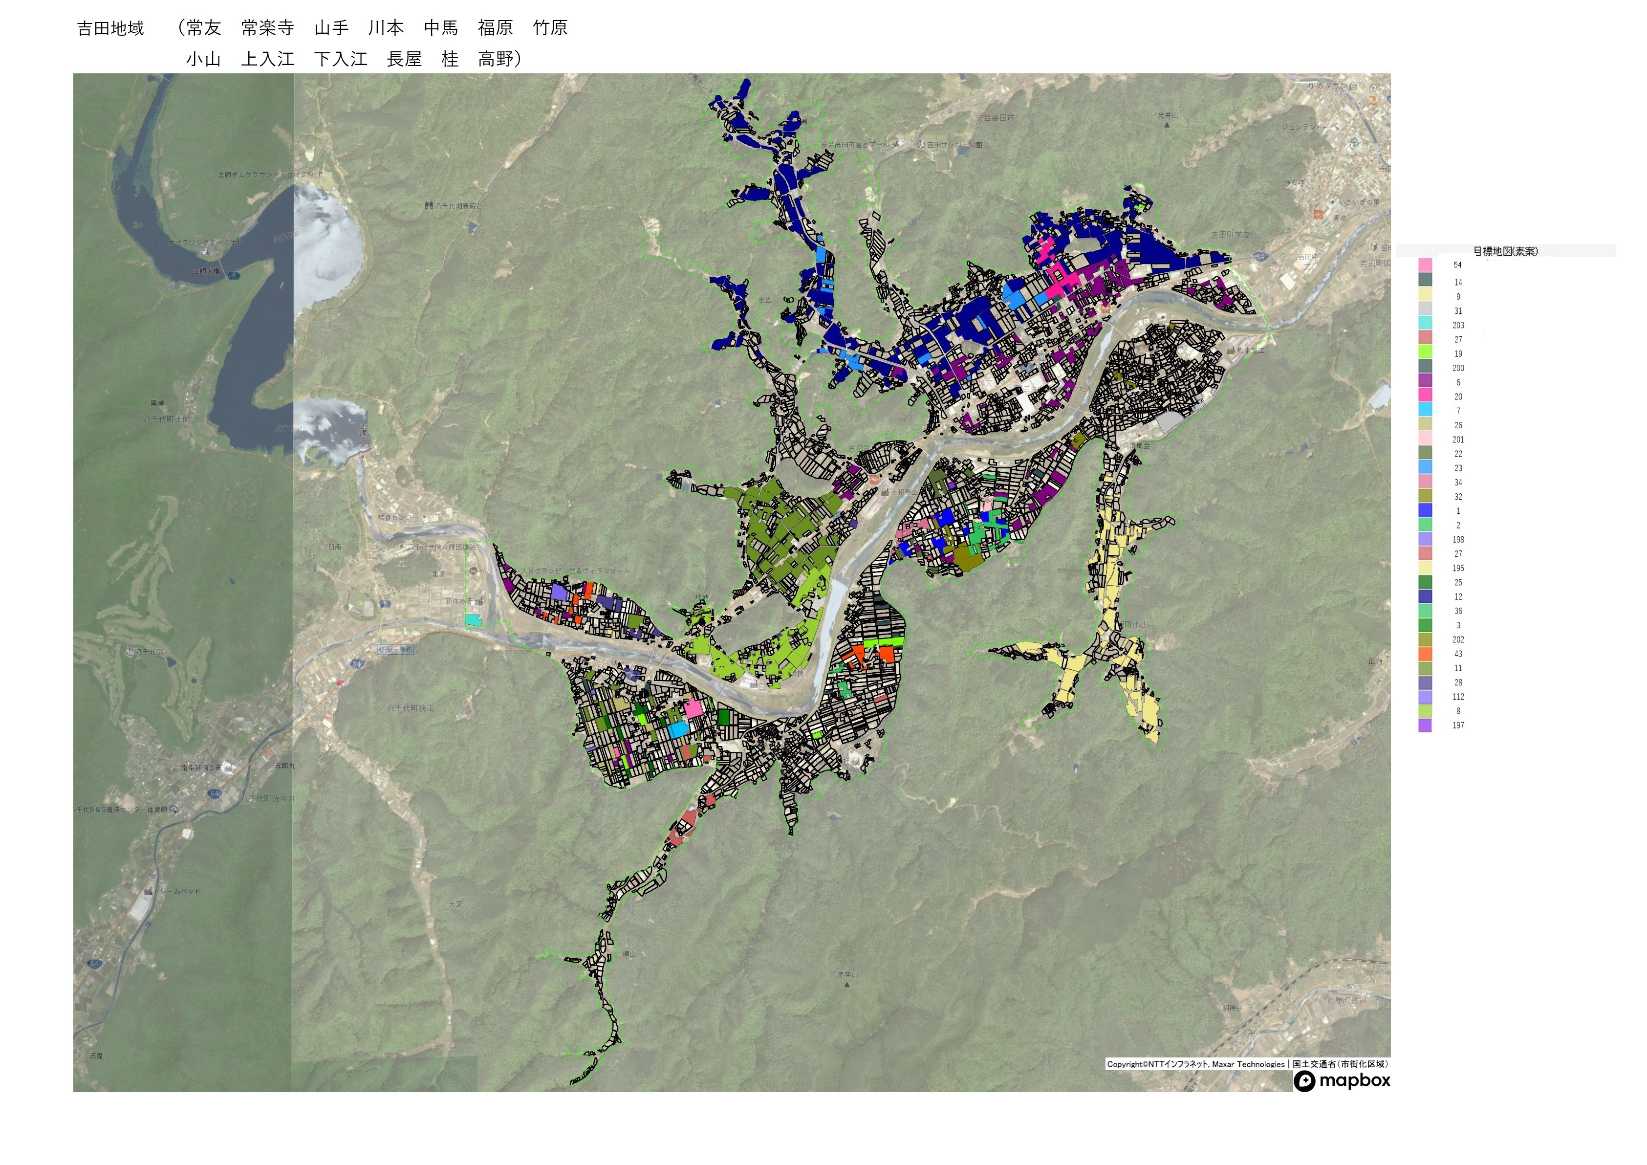This screenshot has width=1647, height=1165.
Task: Select legend swatch labeled 54
Action: pyautogui.click(x=1425, y=264)
